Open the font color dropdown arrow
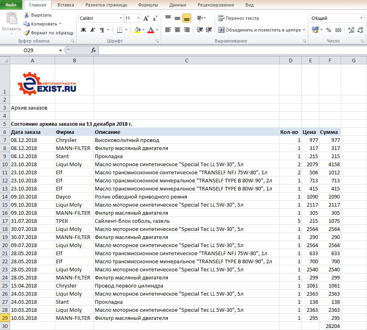 click(157, 30)
